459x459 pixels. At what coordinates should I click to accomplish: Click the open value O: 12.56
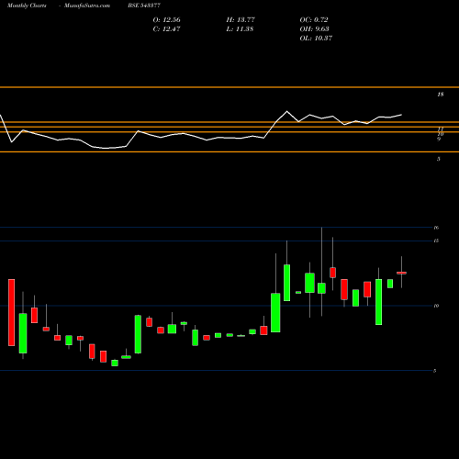coord(166,20)
